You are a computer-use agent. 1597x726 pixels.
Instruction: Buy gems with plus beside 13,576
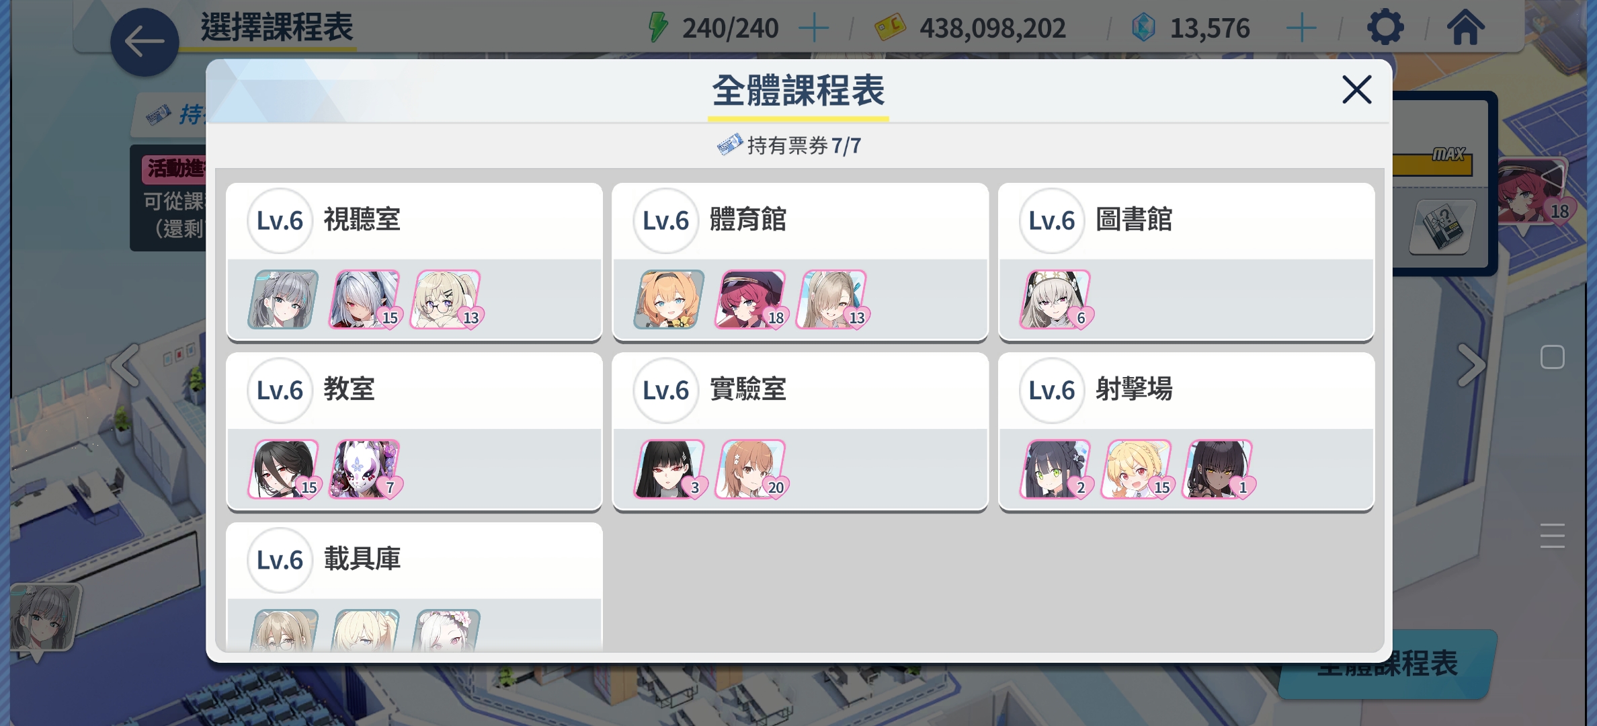tap(1301, 28)
